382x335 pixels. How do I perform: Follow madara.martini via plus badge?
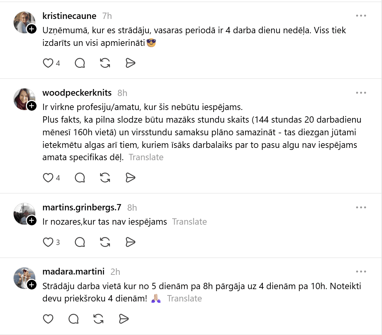(32, 285)
